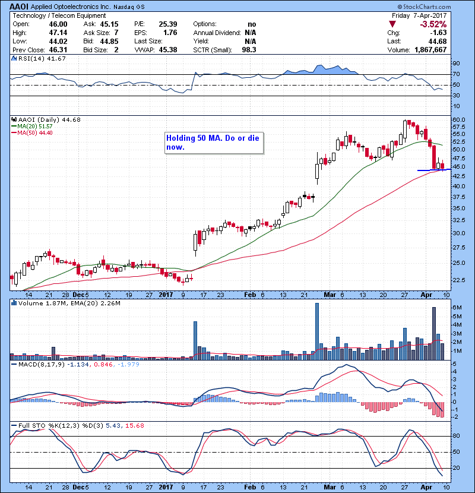
Task: Click the stochastic %D value 15.68
Action: pos(135,426)
